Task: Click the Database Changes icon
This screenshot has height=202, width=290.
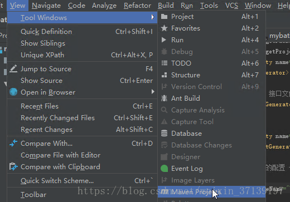Action: pyautogui.click(x=164, y=145)
